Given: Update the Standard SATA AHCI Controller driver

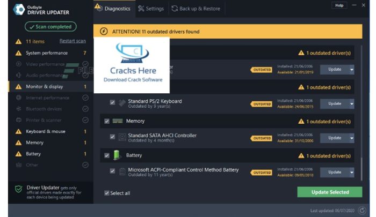Looking at the screenshot, I should 335,138.
